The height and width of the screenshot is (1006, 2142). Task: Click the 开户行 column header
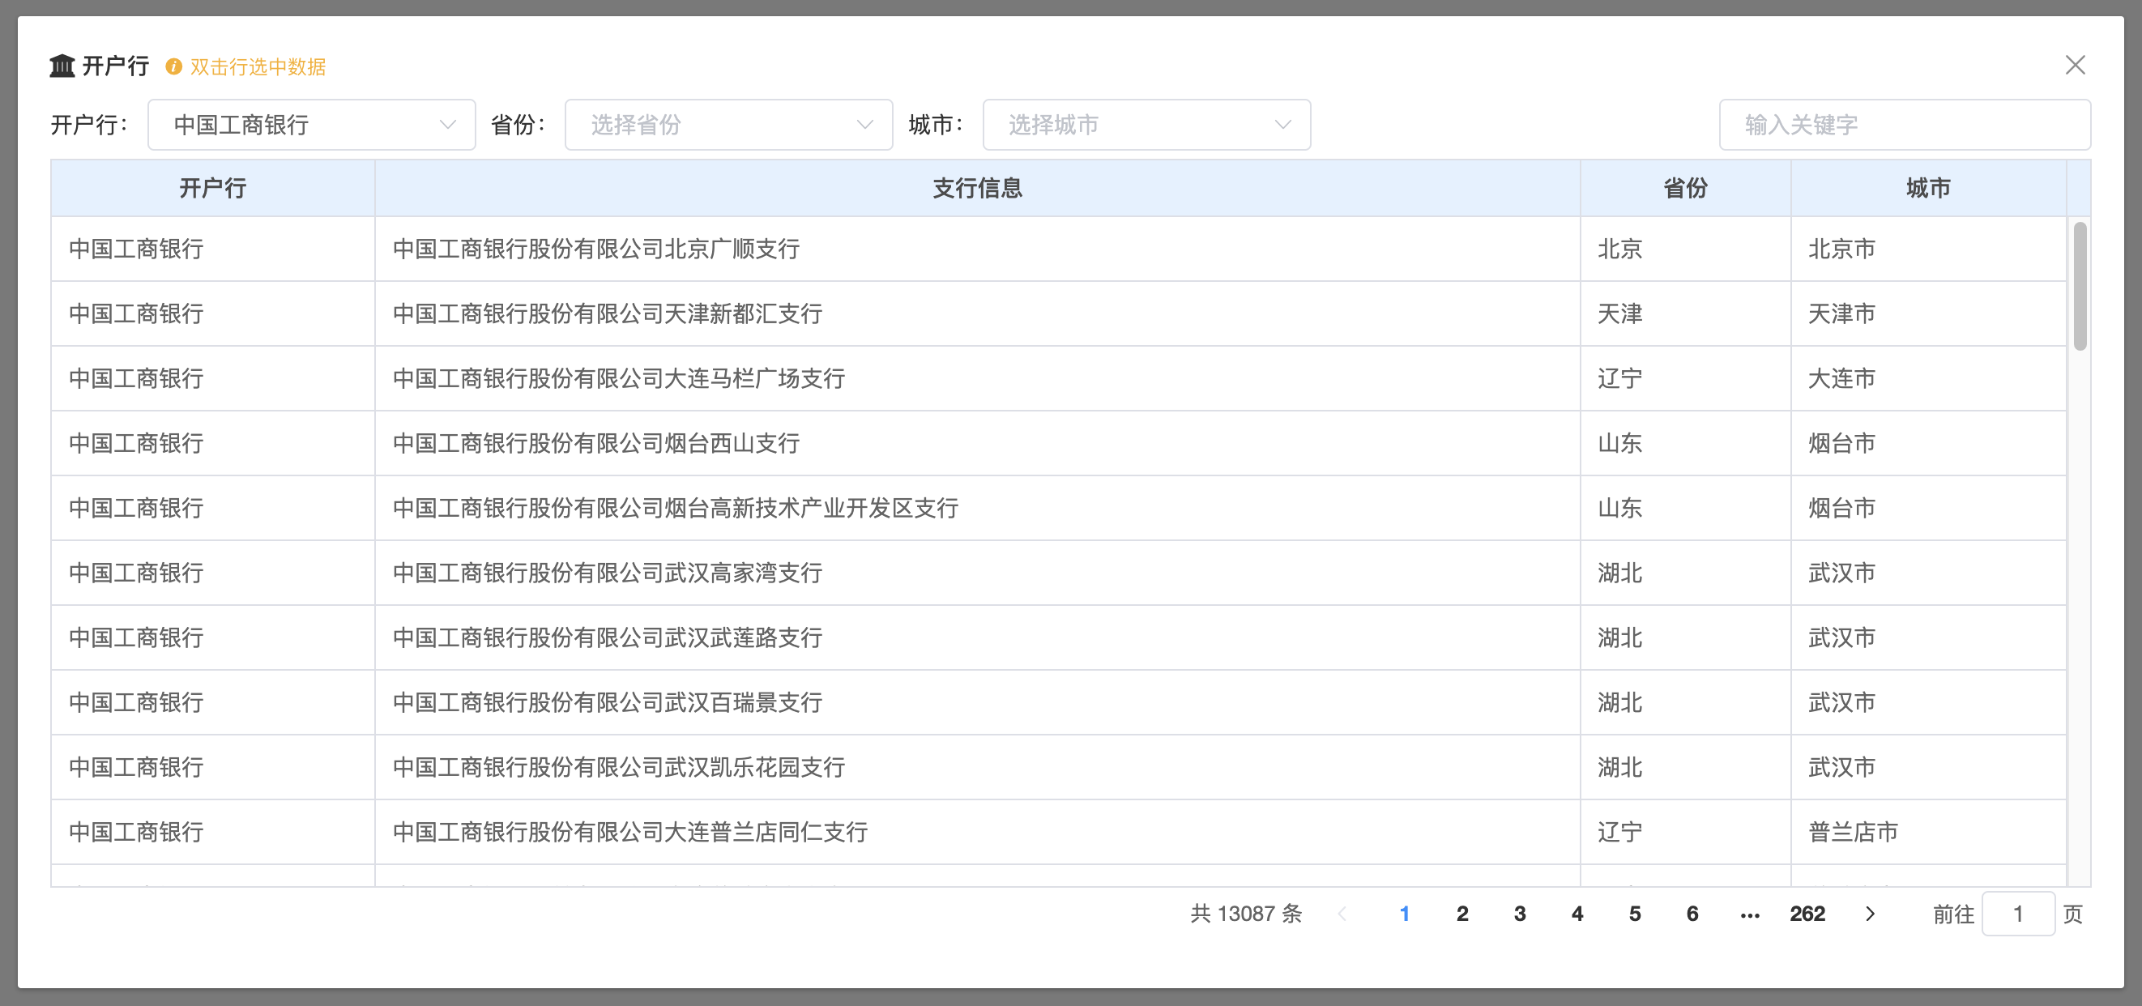[x=213, y=188]
